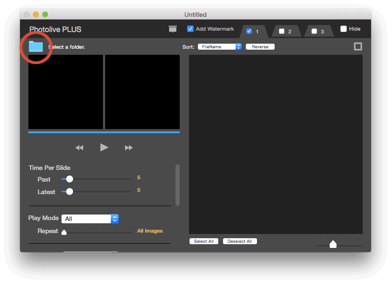Check the tab 2 checkbox

click(282, 32)
